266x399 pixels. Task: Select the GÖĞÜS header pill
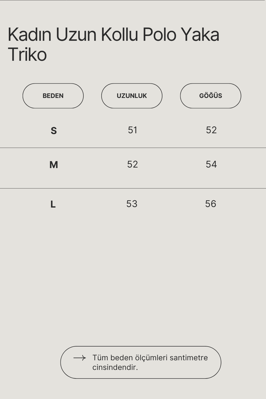(x=211, y=96)
